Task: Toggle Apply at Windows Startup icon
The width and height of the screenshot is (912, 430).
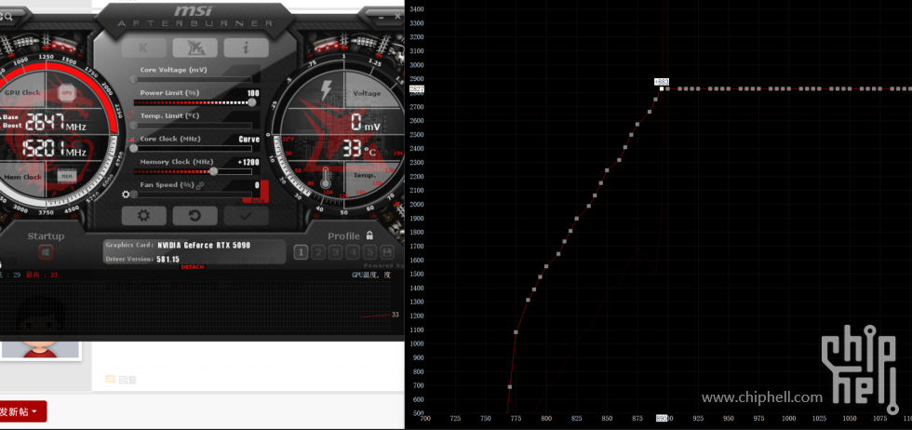Action: pos(46,252)
